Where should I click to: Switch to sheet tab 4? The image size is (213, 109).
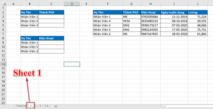(40, 106)
